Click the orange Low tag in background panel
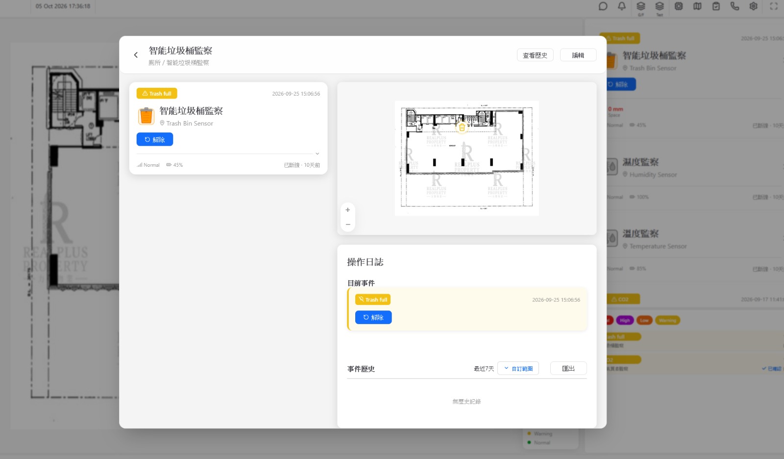 [644, 320]
